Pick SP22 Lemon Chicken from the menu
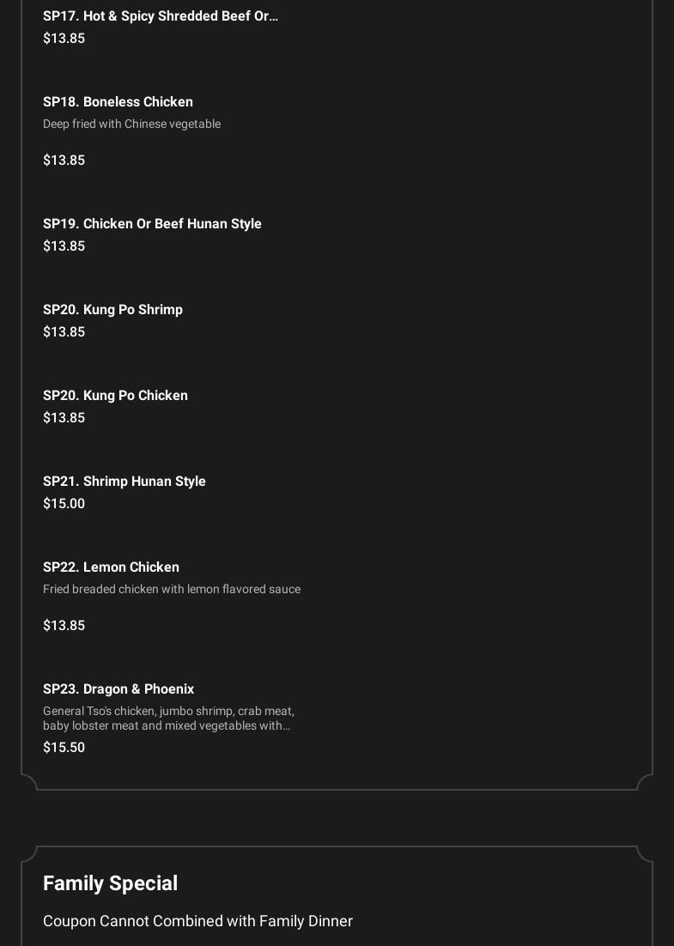 (111, 567)
